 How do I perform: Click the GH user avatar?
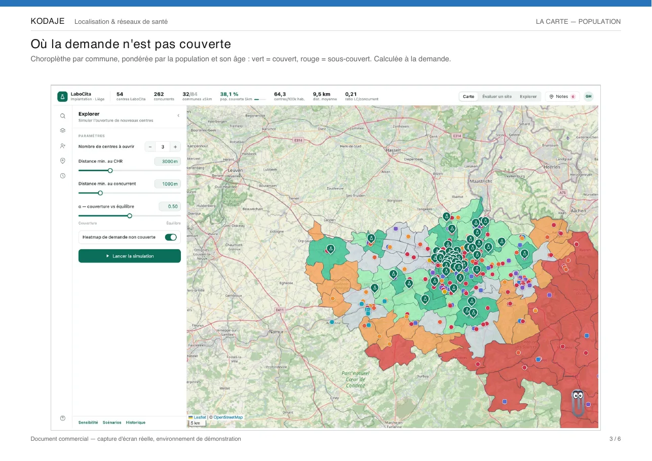click(588, 96)
